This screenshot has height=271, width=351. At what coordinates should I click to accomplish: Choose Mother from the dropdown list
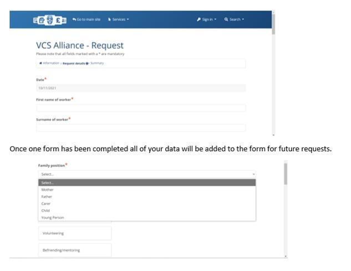click(147, 190)
